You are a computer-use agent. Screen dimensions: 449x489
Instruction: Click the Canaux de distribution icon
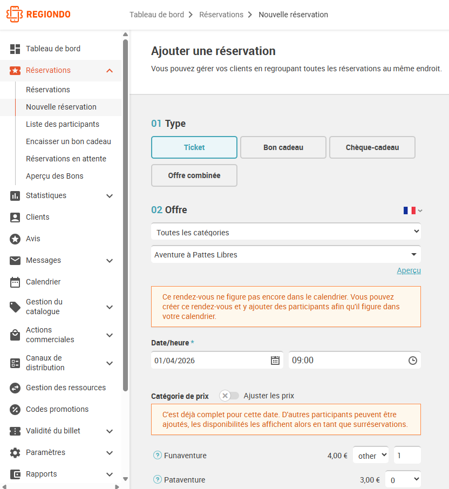[x=15, y=363]
